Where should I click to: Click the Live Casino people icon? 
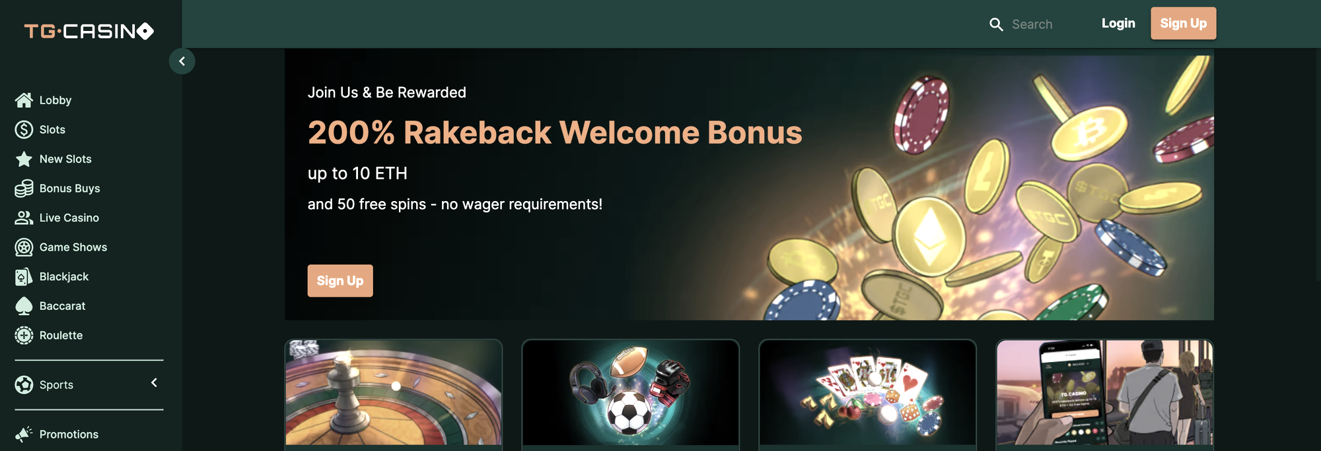24,218
